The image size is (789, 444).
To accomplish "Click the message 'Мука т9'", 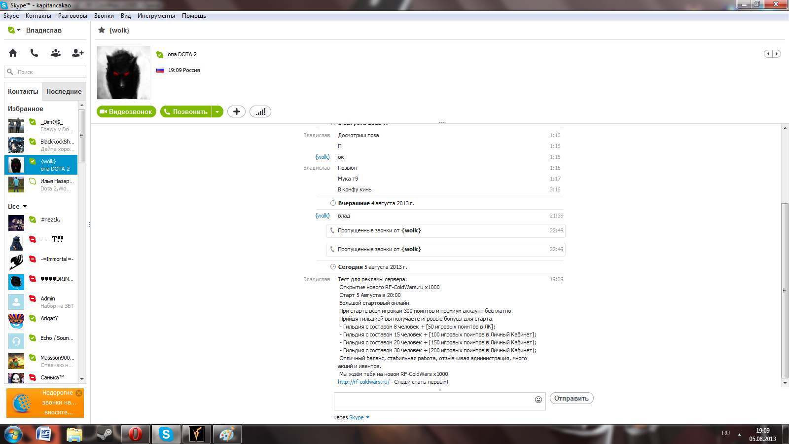I will tap(348, 179).
